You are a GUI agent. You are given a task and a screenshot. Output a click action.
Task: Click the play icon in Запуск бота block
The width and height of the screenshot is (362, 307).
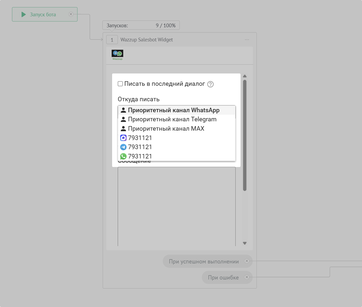pos(24,14)
